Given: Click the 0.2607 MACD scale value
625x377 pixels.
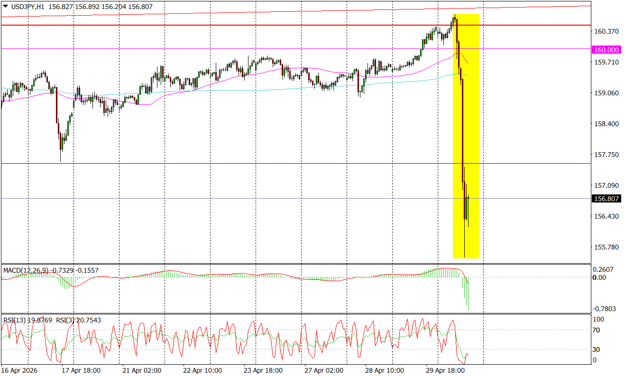Looking at the screenshot, I should tap(604, 269).
